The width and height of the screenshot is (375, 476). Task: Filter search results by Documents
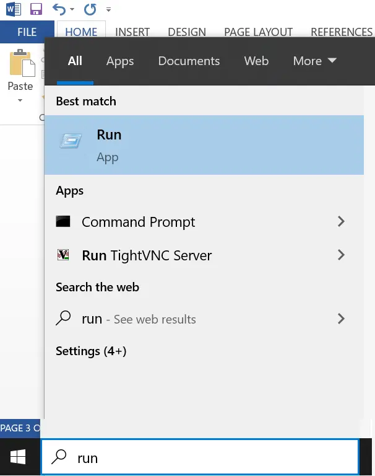[189, 61]
